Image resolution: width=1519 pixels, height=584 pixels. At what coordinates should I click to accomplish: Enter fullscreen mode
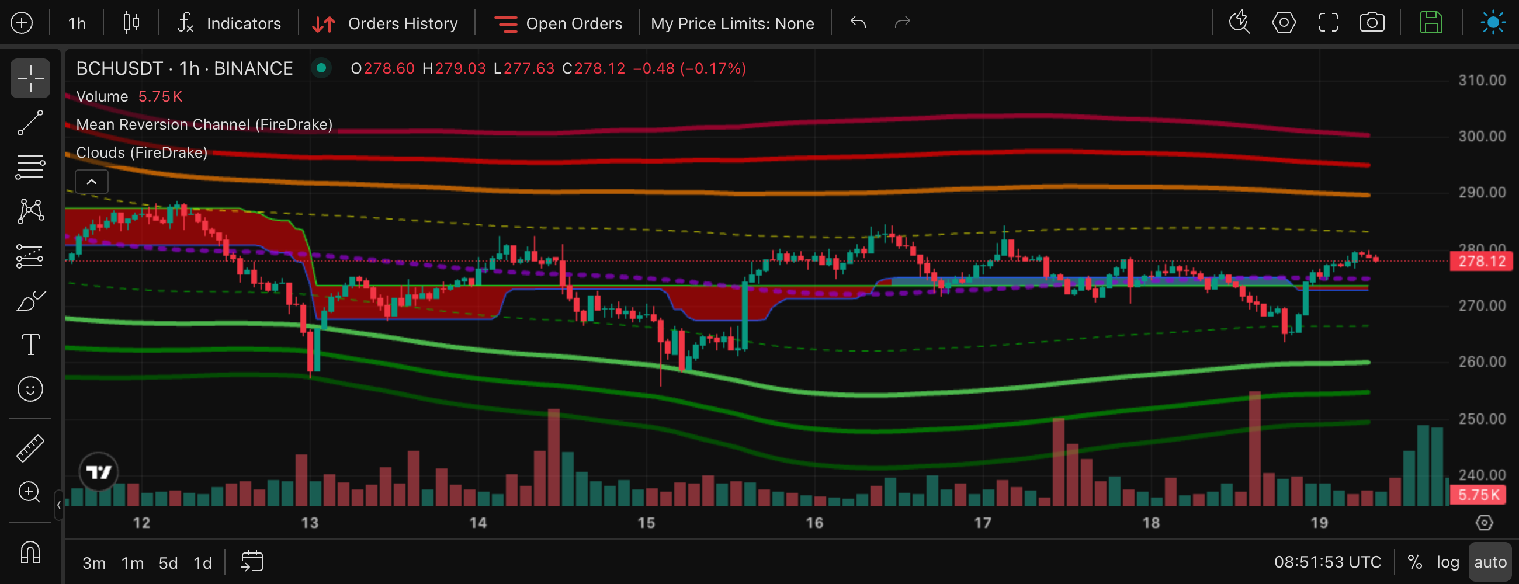coord(1328,23)
